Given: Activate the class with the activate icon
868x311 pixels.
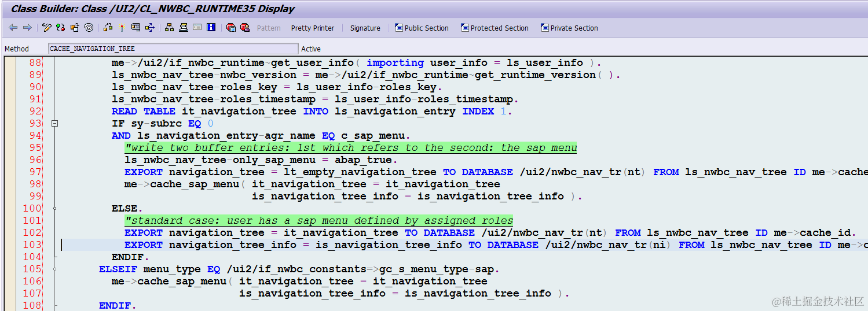Looking at the screenshot, I should tap(75, 28).
